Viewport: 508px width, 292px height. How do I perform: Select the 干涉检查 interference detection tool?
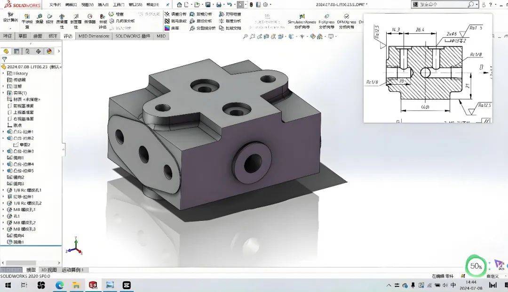point(27,19)
